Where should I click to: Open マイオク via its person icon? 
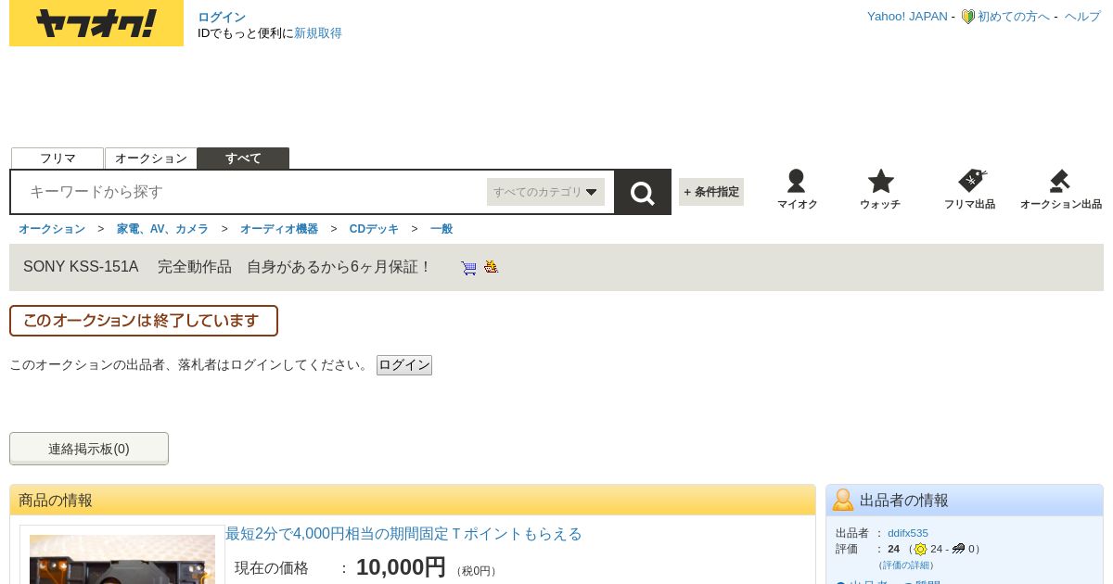[797, 181]
